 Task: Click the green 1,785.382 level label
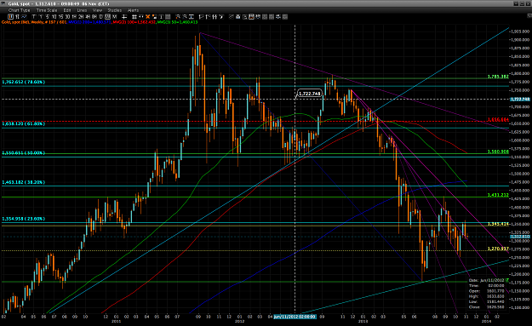click(x=498, y=77)
